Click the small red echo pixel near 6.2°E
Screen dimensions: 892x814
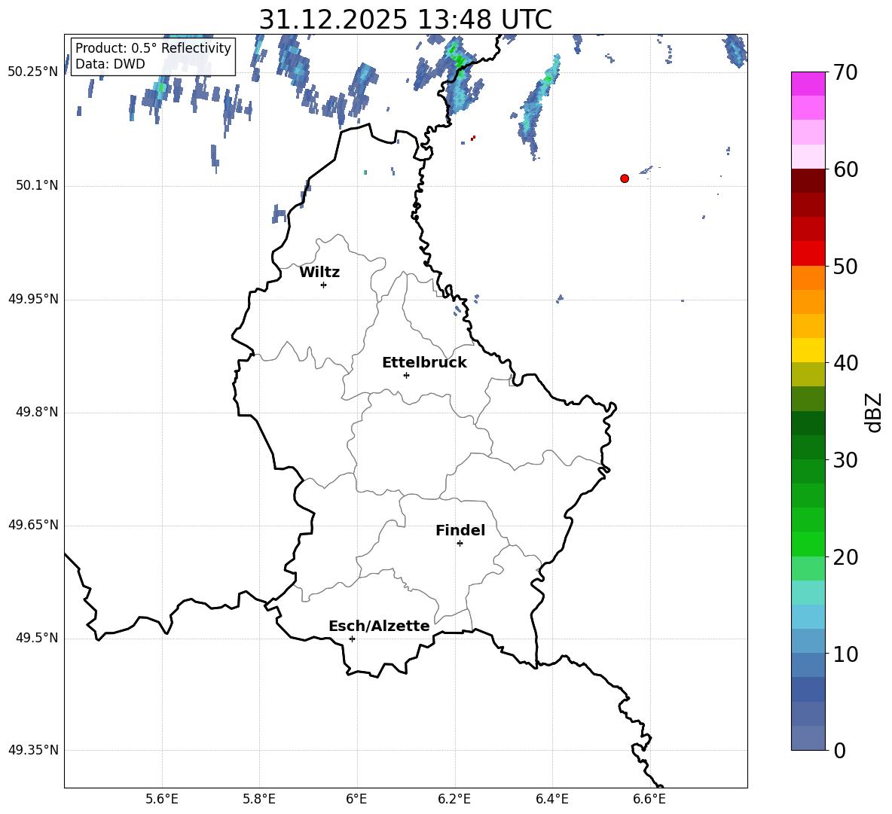(x=472, y=138)
